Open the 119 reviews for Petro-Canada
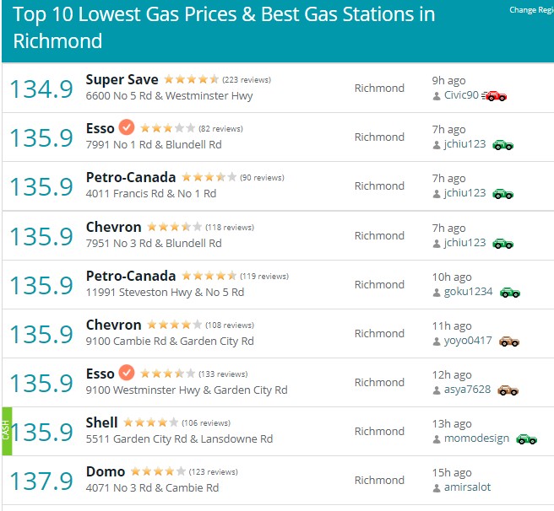 (x=264, y=277)
